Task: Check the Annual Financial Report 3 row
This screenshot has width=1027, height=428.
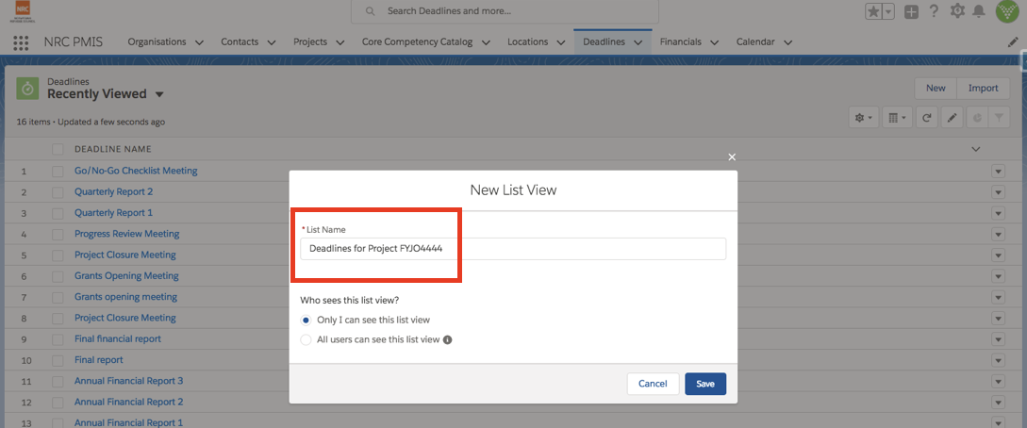Action: coord(58,381)
